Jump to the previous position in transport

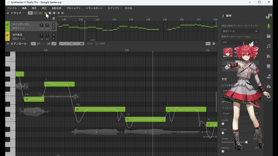[58, 13]
